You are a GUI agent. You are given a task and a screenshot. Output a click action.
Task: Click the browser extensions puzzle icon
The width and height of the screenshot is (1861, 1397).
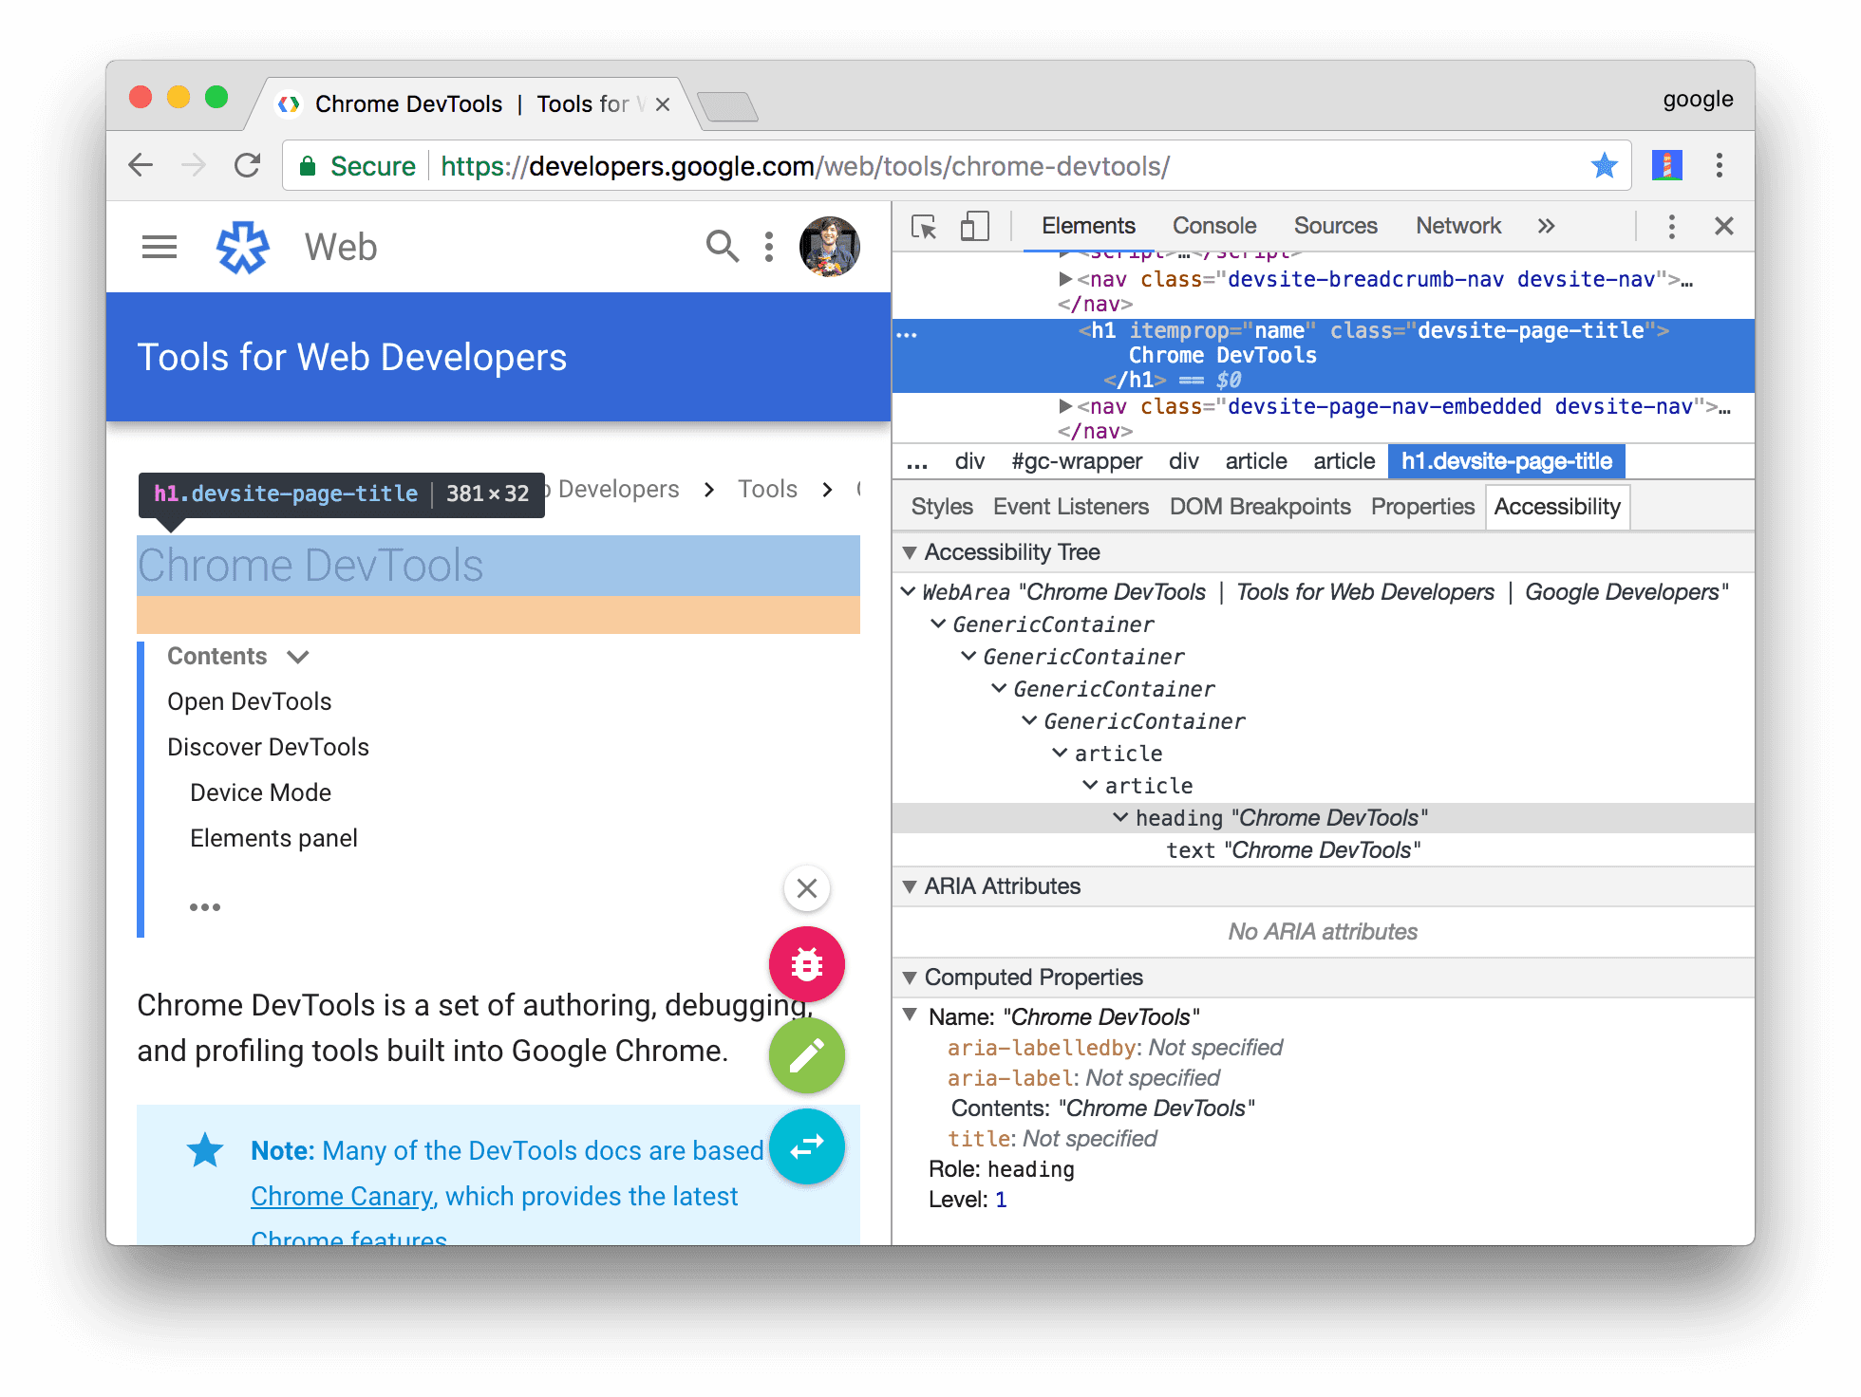tap(1669, 166)
